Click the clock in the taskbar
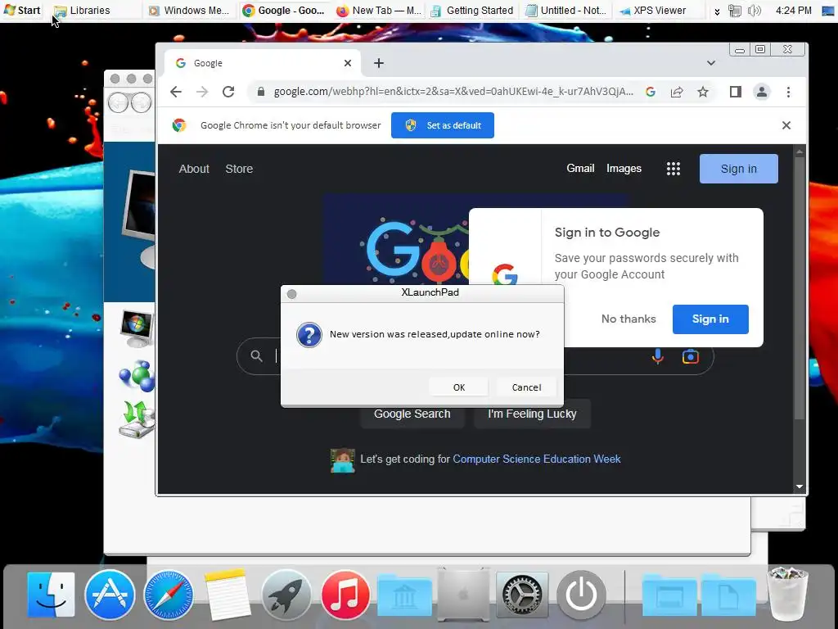838x629 pixels. tap(793, 11)
